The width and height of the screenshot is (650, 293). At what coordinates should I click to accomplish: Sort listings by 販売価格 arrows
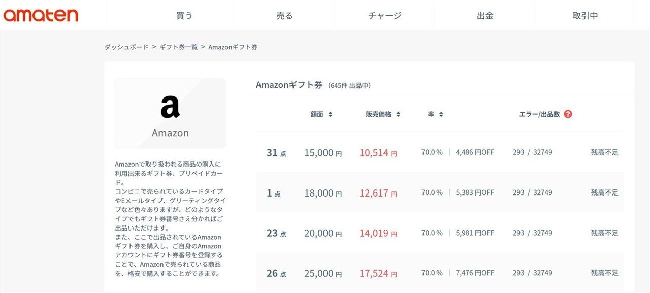click(398, 114)
